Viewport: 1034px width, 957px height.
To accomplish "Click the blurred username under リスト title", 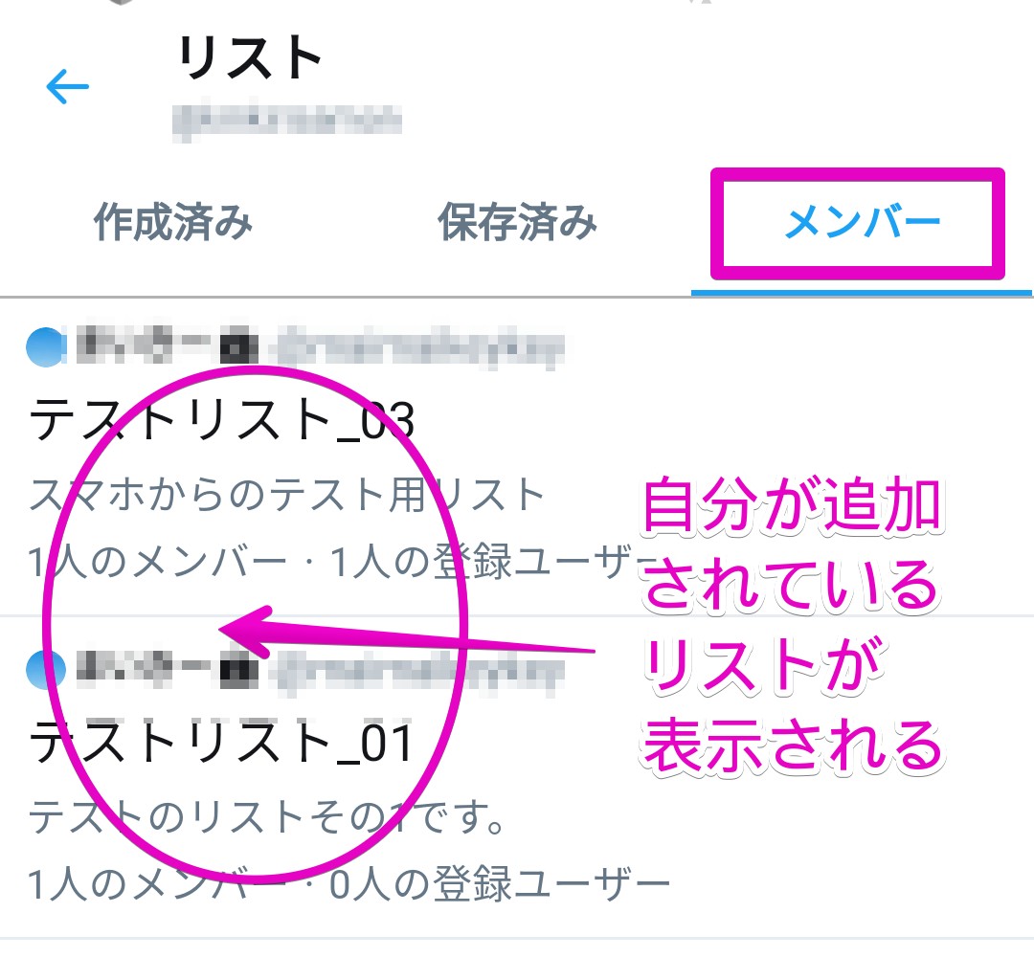I will click(287, 122).
